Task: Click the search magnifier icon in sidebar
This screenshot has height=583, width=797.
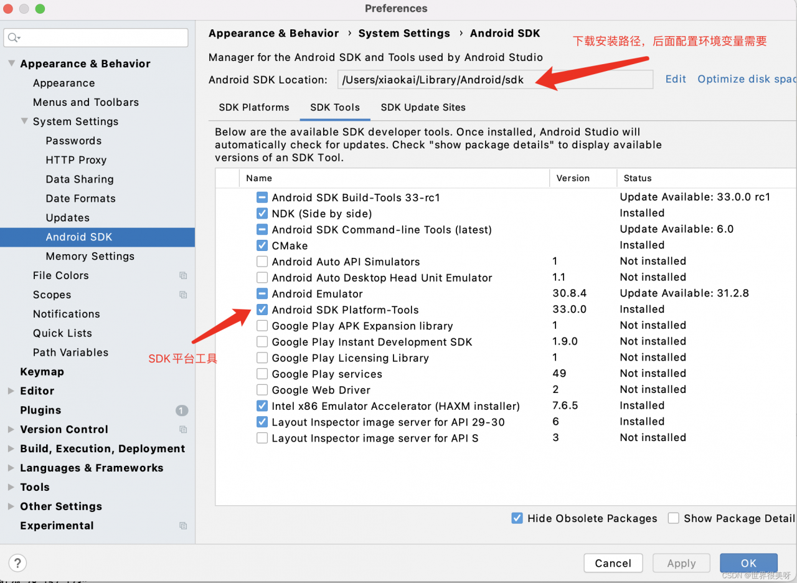Action: (x=14, y=38)
